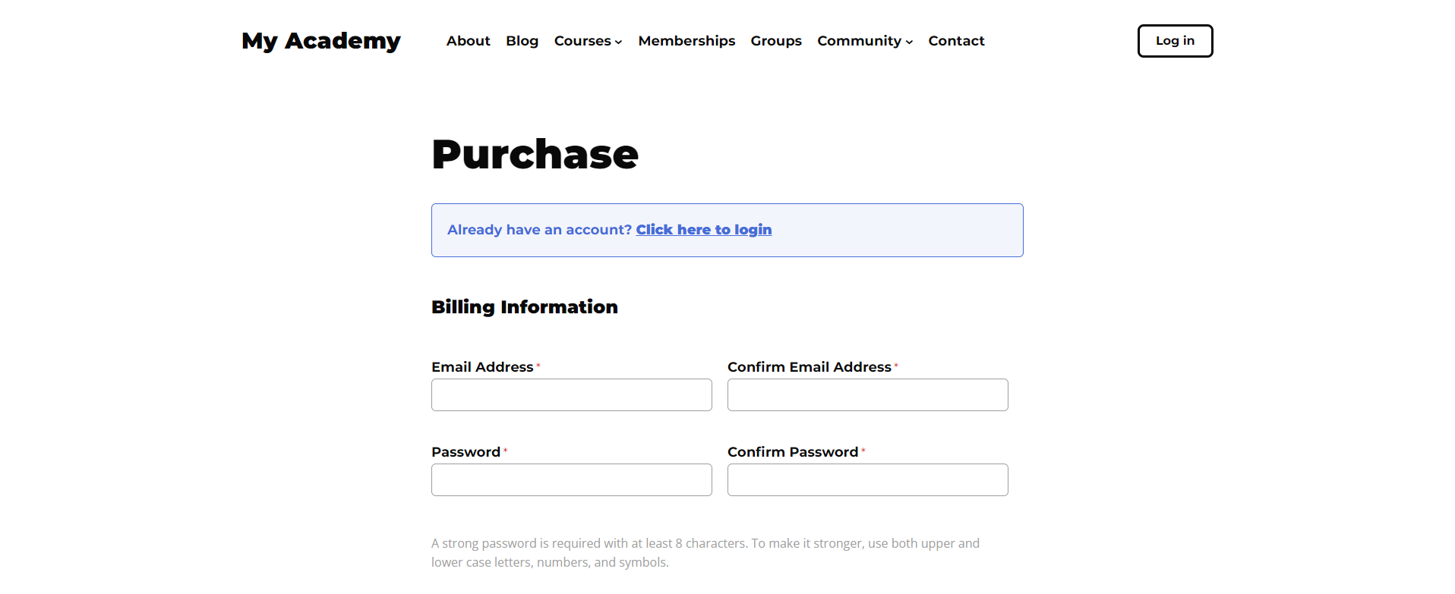Click the account login notice banner
Screen dimensions: 1455x594
(727, 230)
